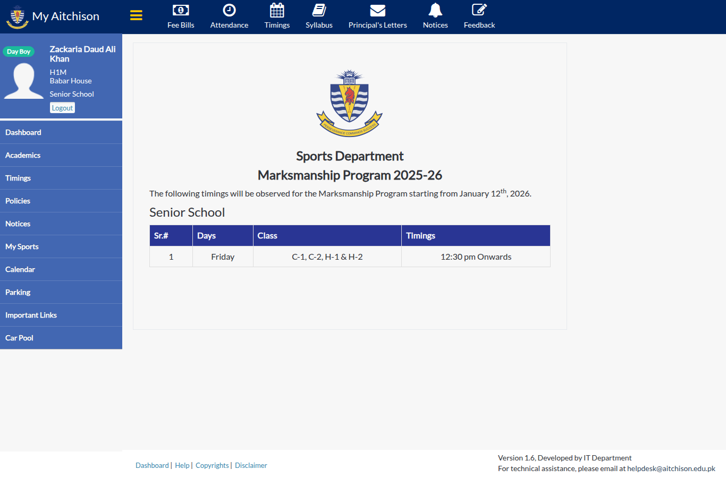Screen dimensions: 726x478
Task: Click the Class column header
Action: click(327, 235)
